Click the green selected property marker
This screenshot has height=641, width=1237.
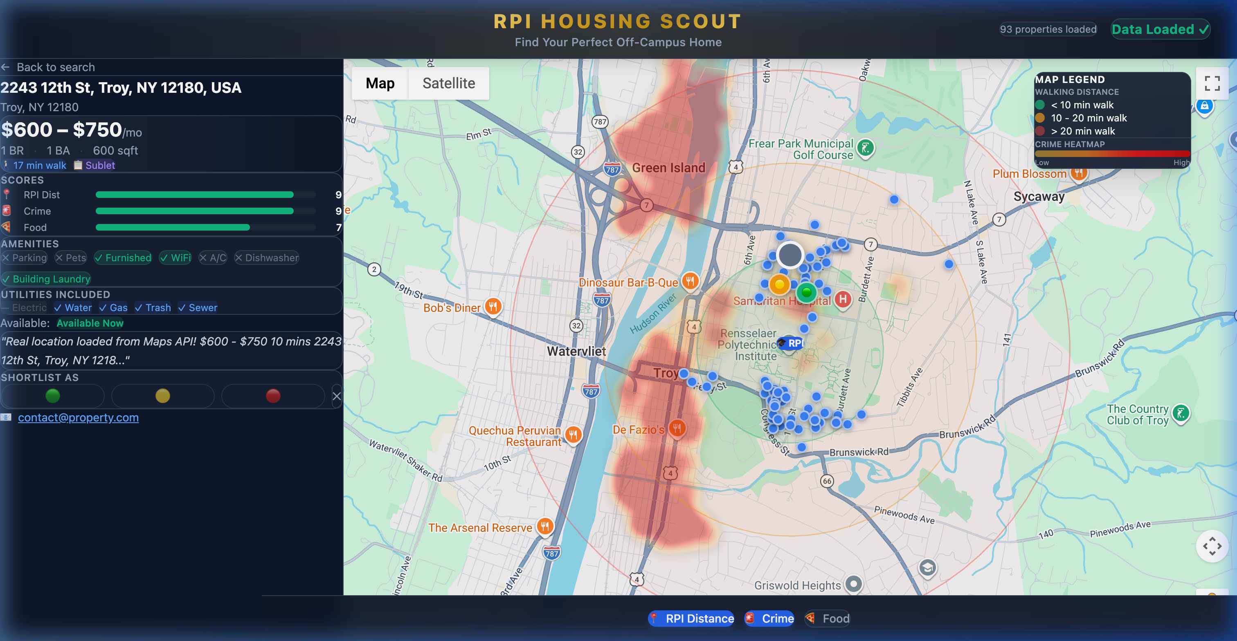(x=806, y=292)
